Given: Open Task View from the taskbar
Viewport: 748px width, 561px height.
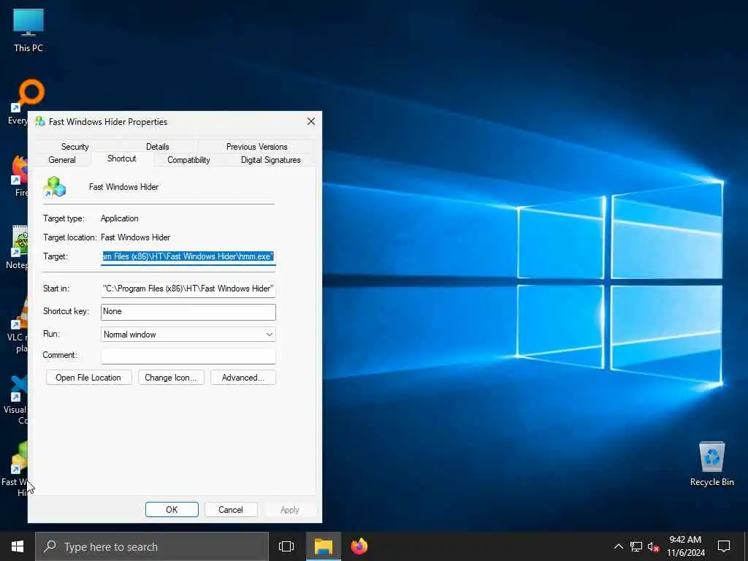Looking at the screenshot, I should click(x=286, y=546).
